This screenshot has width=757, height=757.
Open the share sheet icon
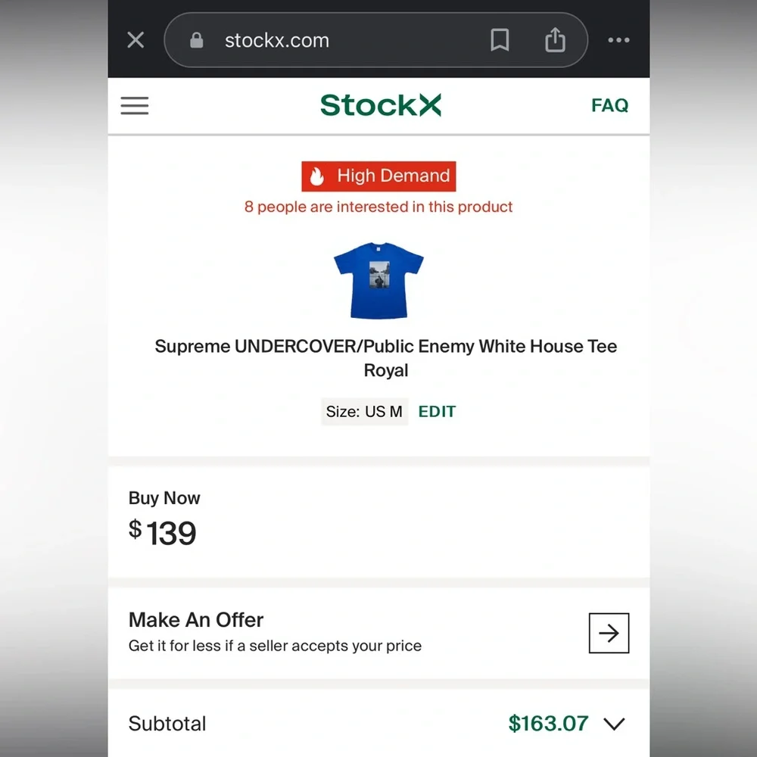(x=555, y=40)
